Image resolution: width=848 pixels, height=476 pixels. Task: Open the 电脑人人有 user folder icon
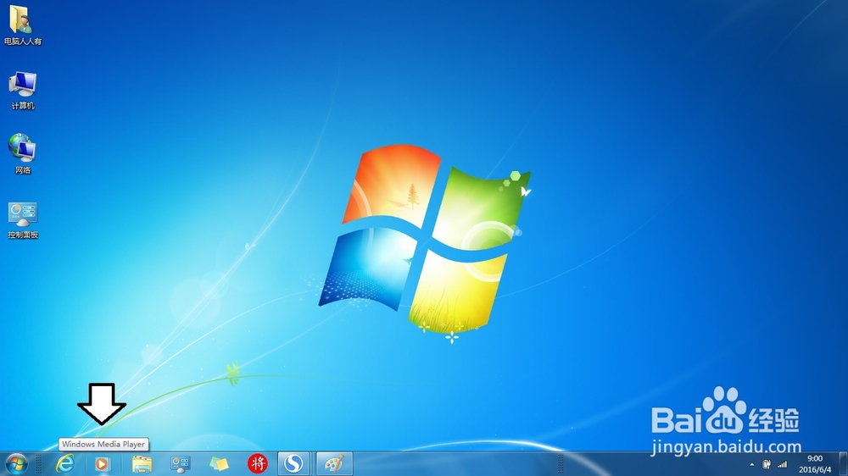pos(22,25)
